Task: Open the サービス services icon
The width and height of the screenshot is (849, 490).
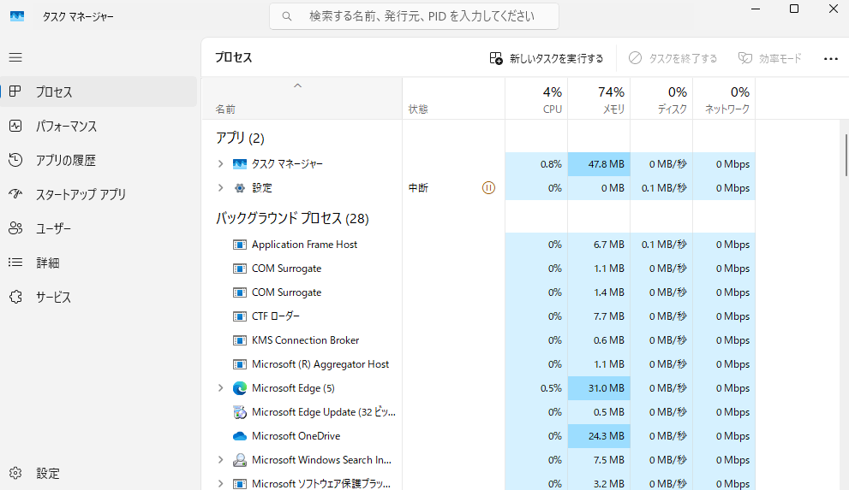Action: tap(15, 297)
